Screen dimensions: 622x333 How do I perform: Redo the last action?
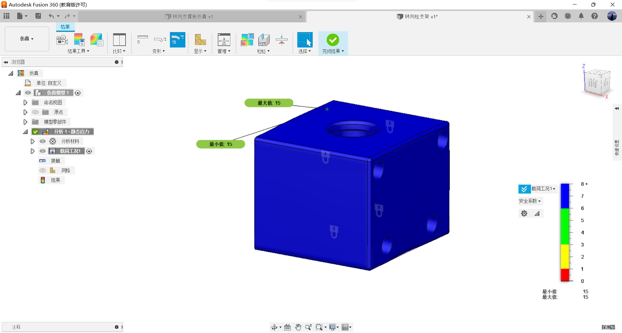(67, 16)
